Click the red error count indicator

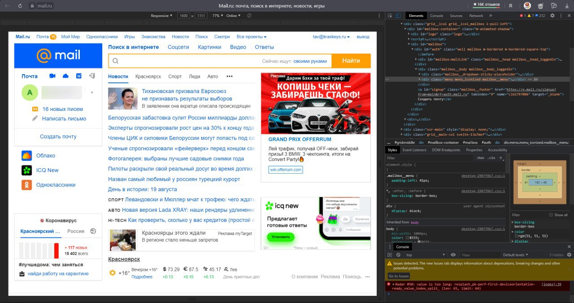(523, 16)
